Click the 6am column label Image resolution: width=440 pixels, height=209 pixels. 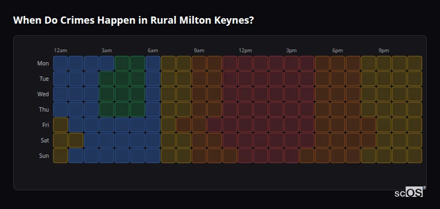(153, 51)
